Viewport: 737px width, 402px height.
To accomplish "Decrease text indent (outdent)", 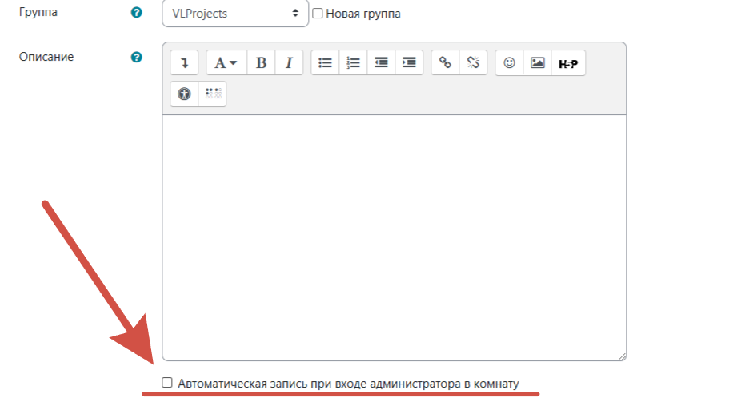I will [381, 62].
